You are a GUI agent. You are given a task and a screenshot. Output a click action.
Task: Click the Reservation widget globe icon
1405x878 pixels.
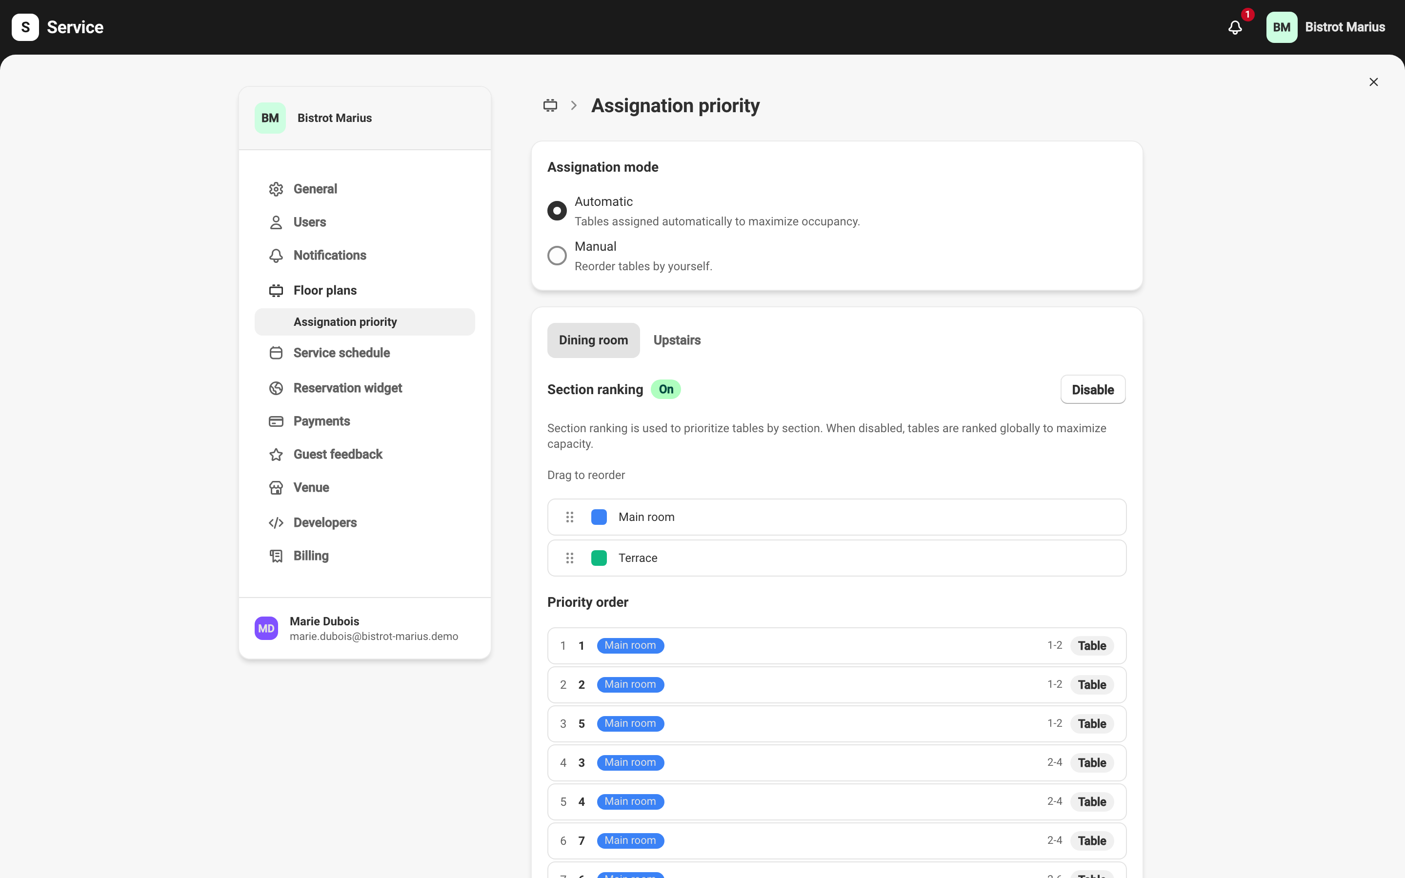[x=276, y=388]
